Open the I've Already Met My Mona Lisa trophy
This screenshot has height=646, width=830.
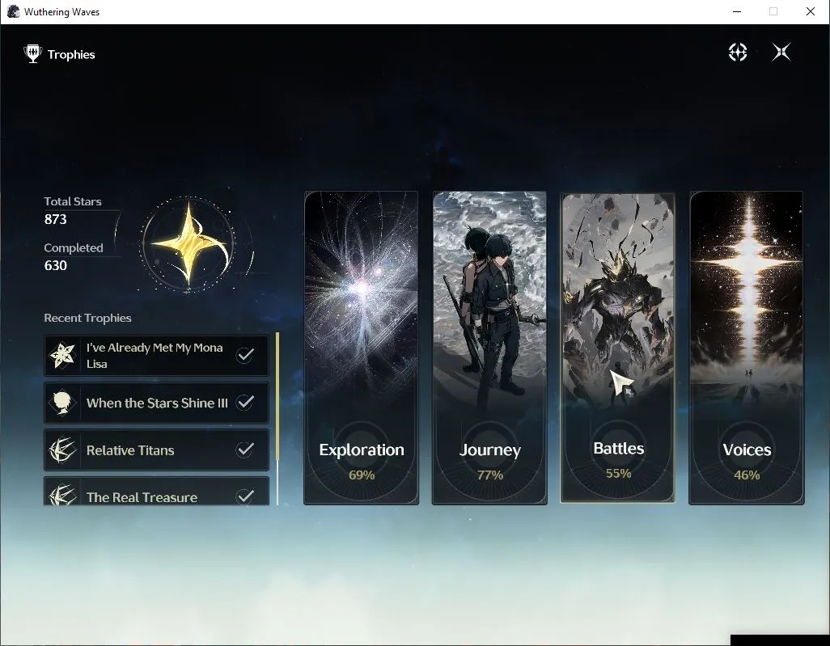pyautogui.click(x=156, y=355)
